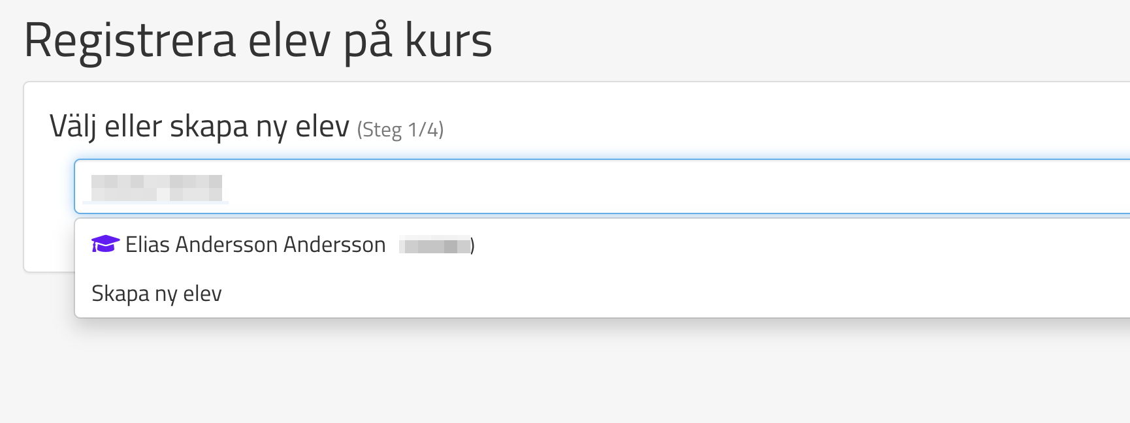1130x423 pixels.
Task: Click the word "kurs" in the page title
Action: coord(448,40)
